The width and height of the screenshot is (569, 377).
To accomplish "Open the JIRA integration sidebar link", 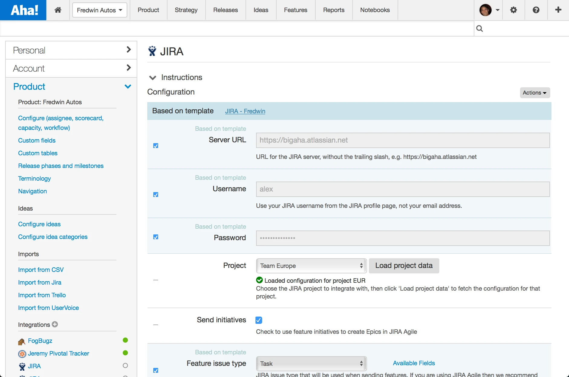I will tap(34, 366).
